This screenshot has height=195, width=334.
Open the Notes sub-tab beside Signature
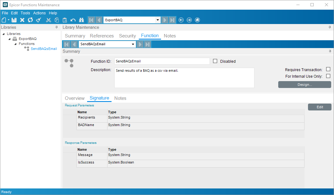120,98
